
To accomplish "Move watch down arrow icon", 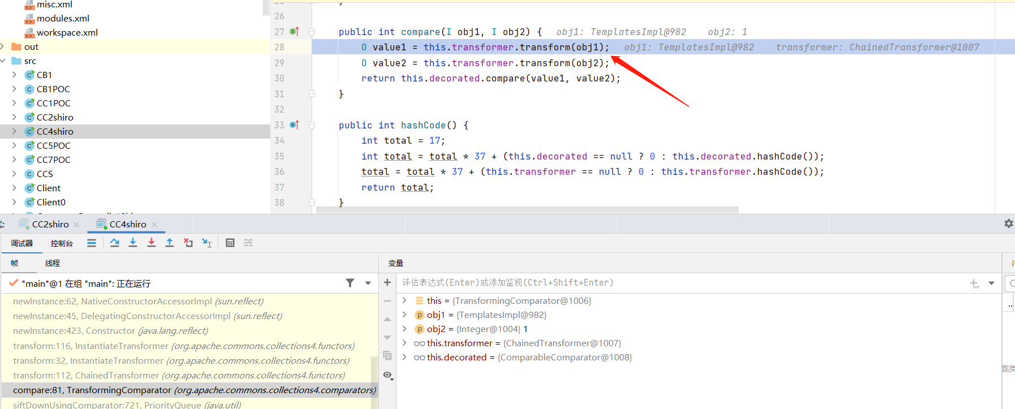I will tap(387, 338).
